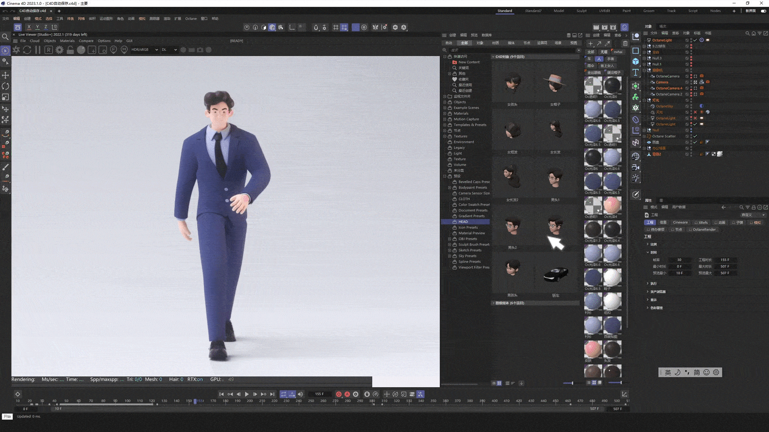The image size is (769, 432).
Task: Toggle the Z axis lock
Action: tap(46, 27)
